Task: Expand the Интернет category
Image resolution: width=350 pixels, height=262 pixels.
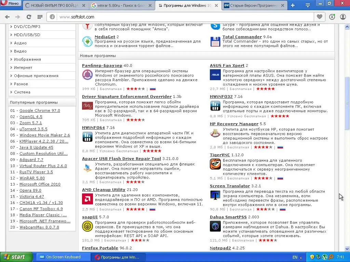Action: (42, 68)
